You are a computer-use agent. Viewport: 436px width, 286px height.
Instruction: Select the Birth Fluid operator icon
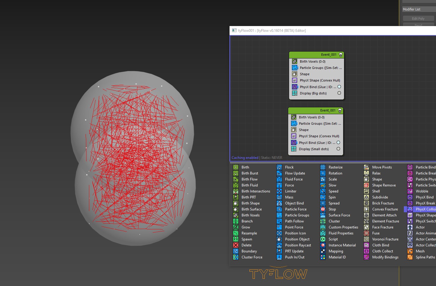[236, 185]
